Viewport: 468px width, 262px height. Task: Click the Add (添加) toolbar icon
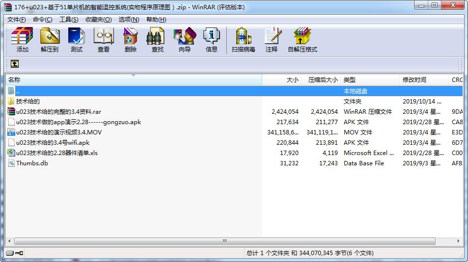pos(22,40)
